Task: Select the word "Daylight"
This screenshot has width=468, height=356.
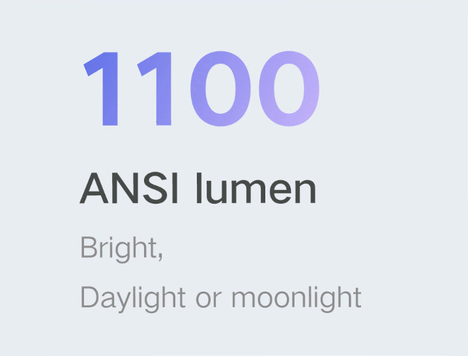Action: coord(132,297)
